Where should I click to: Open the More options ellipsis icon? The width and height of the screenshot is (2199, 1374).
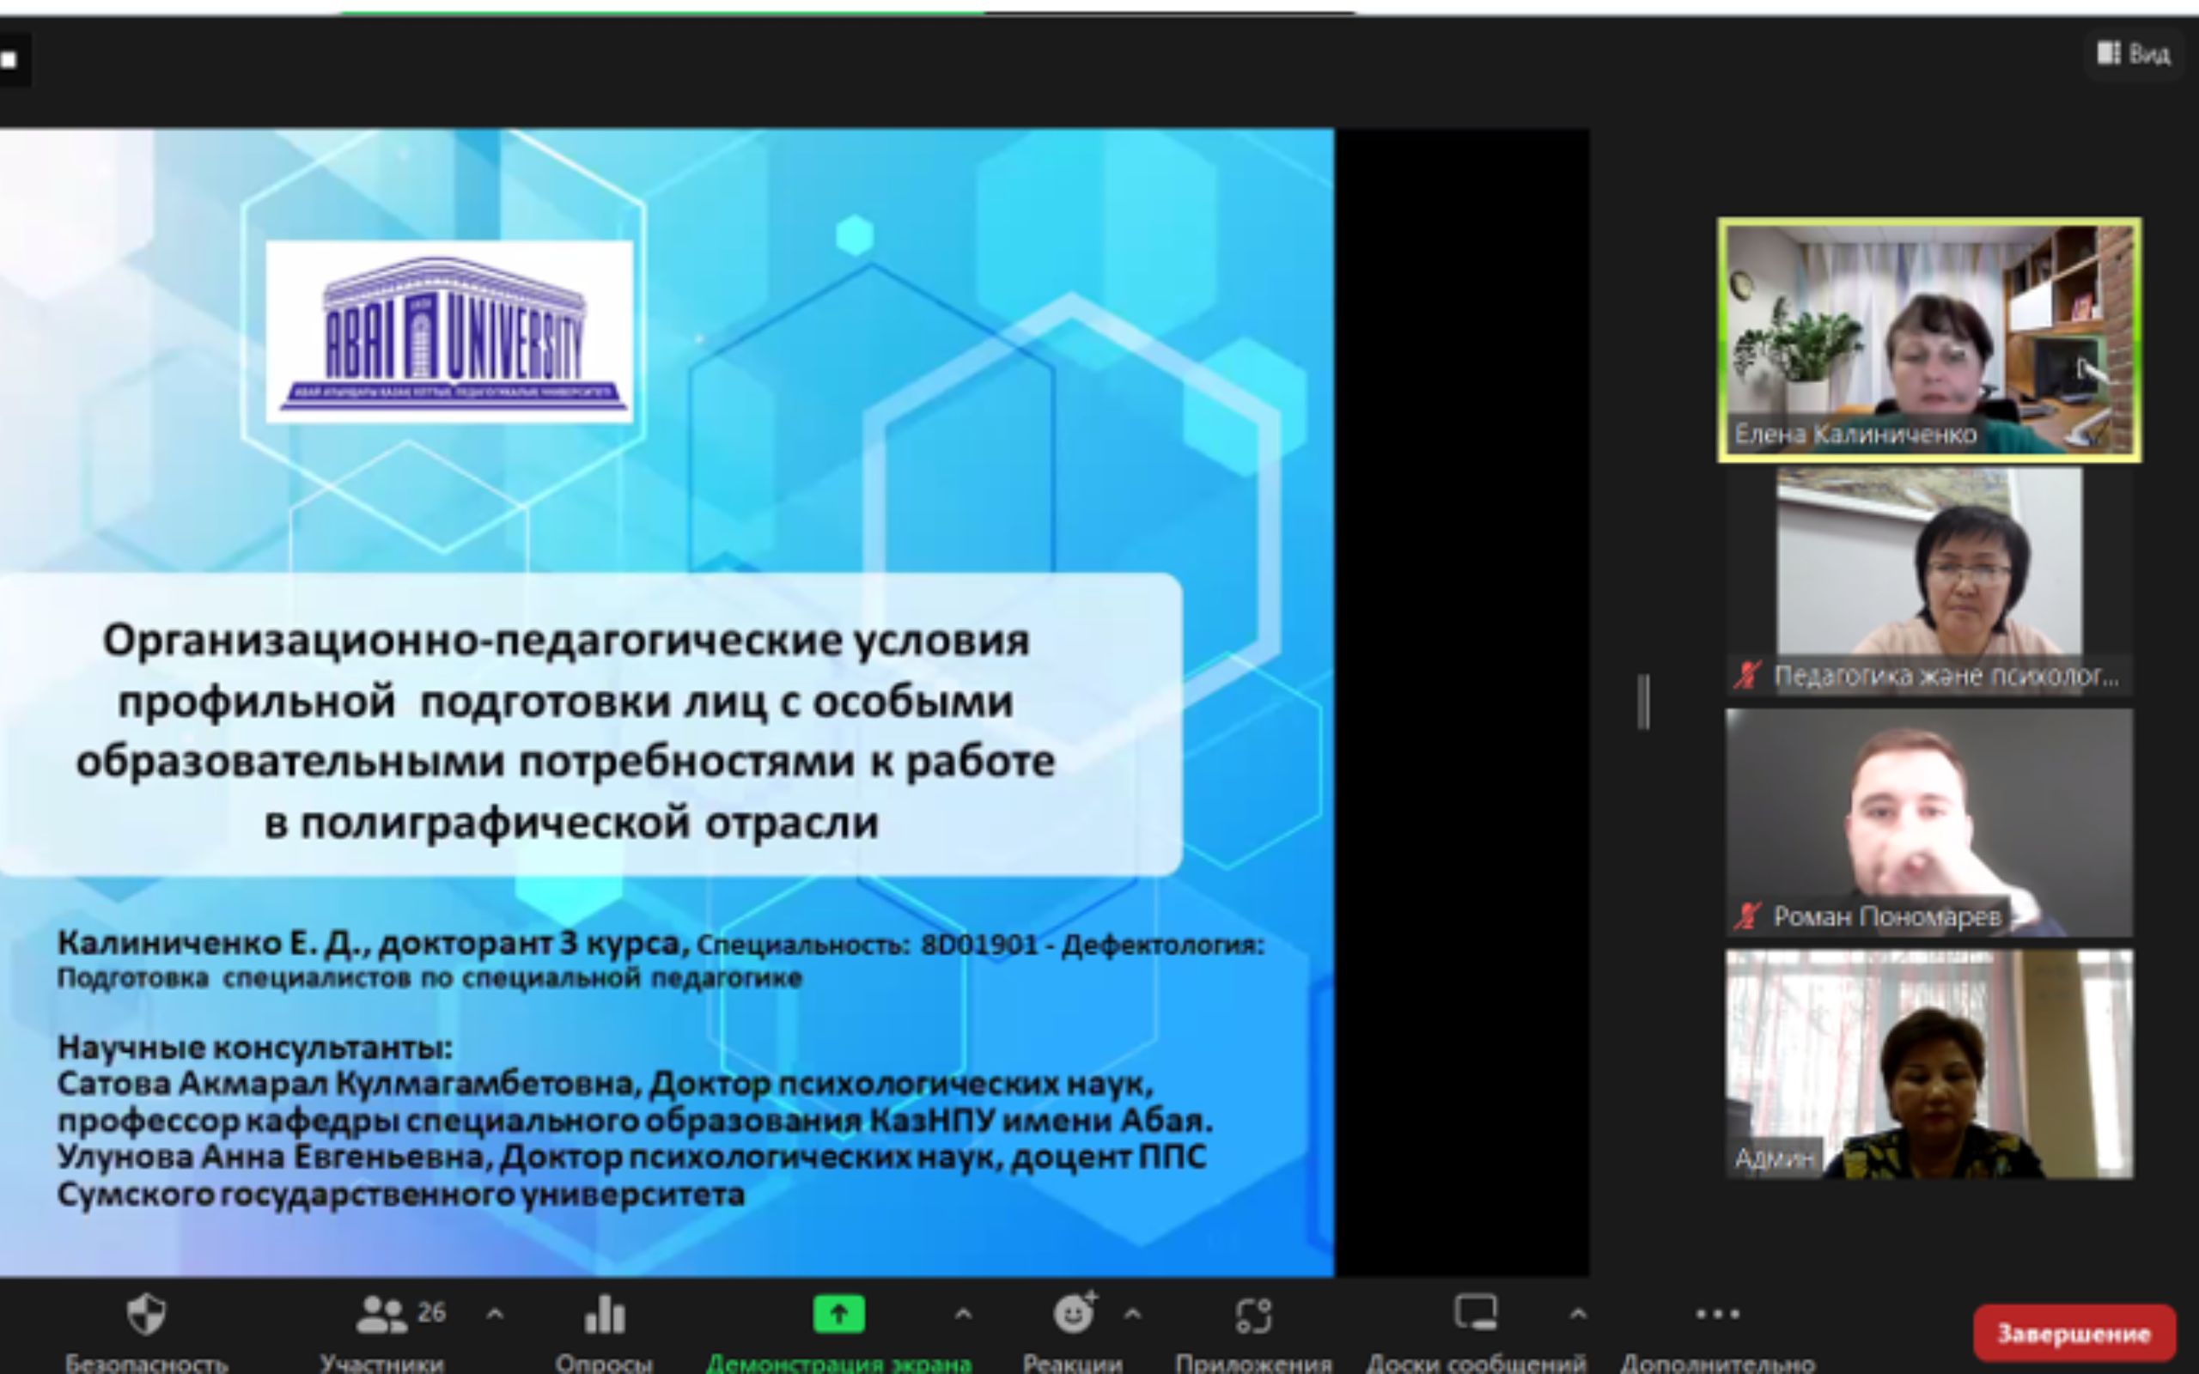pos(1716,1314)
